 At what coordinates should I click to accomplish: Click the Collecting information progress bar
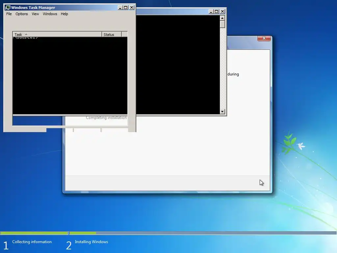pos(34,233)
